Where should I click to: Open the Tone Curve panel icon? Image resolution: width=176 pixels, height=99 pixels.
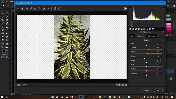tap(133, 29)
